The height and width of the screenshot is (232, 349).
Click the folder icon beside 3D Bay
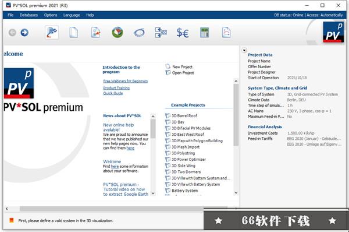point(168,122)
